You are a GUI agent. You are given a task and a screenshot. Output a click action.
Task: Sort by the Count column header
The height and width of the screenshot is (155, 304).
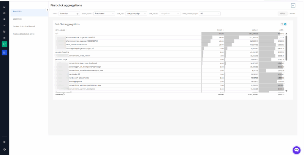(x=220, y=30)
